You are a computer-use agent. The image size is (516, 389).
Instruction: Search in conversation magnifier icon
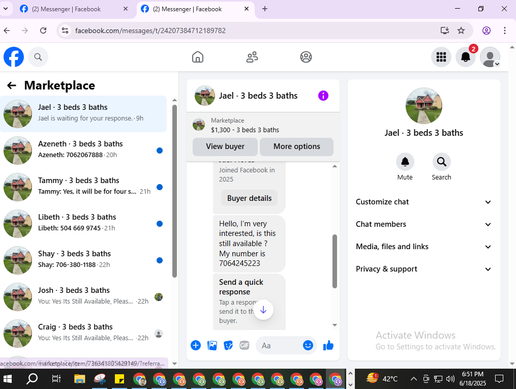click(x=441, y=162)
